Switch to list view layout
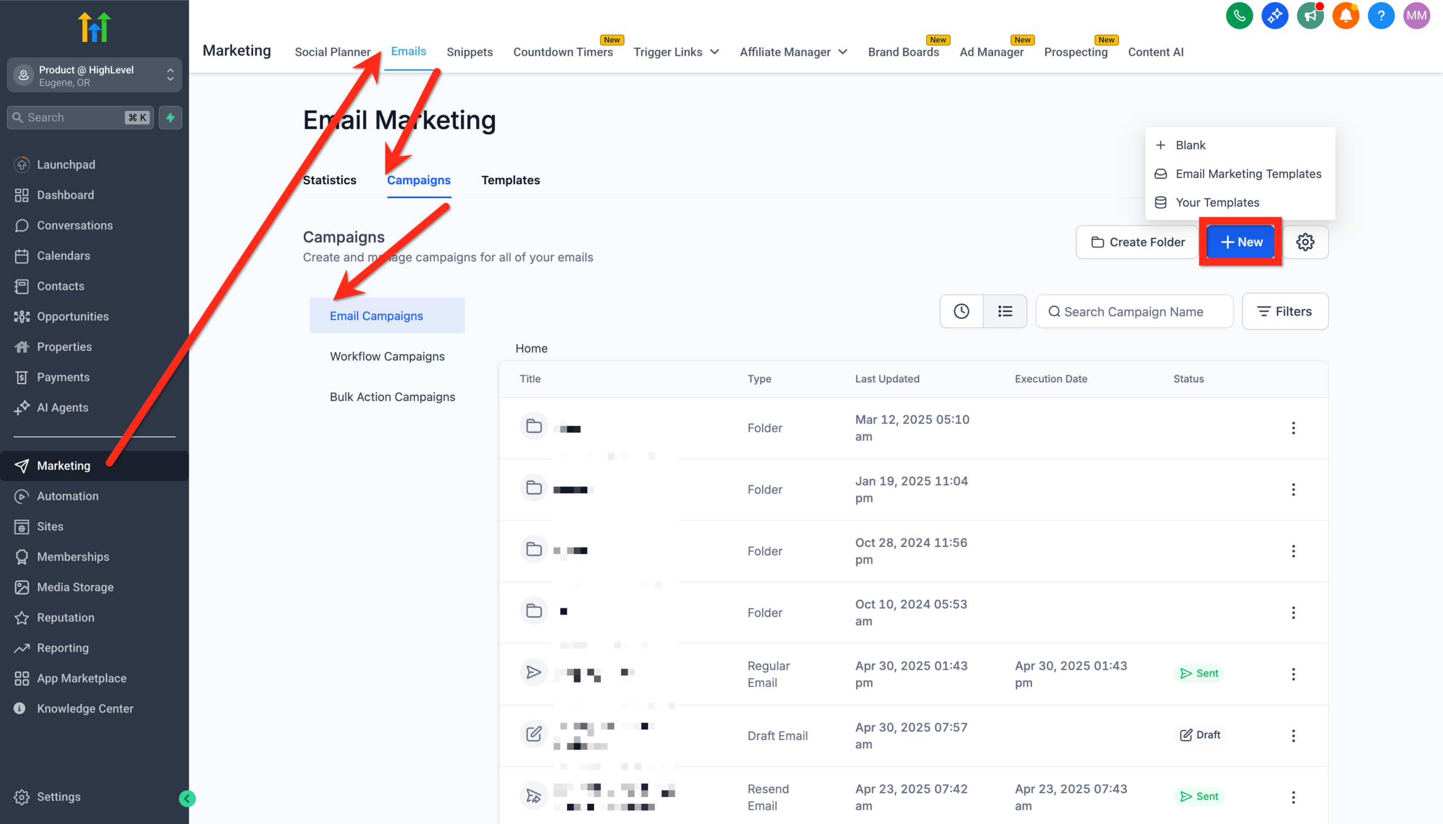Screen dimensions: 1443x824 pos(1004,311)
